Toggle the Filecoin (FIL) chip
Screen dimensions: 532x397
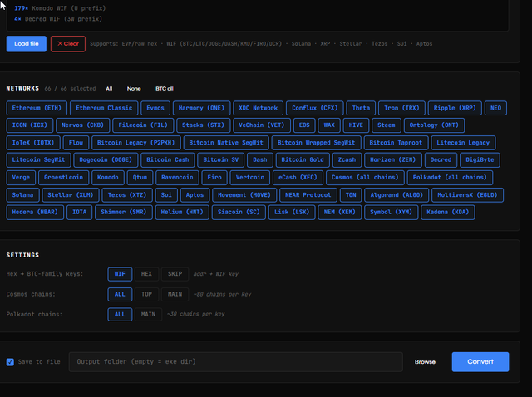point(143,125)
